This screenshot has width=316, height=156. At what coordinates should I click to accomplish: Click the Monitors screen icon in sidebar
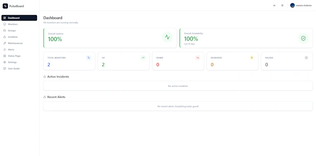click(5, 24)
